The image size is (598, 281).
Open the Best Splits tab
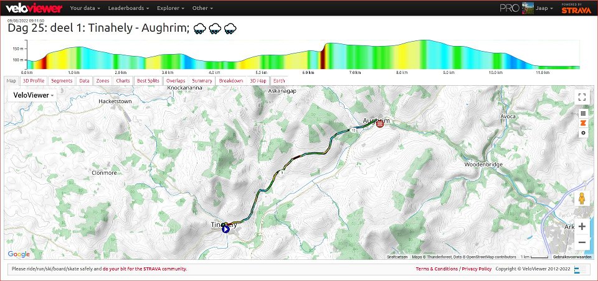tap(148, 81)
